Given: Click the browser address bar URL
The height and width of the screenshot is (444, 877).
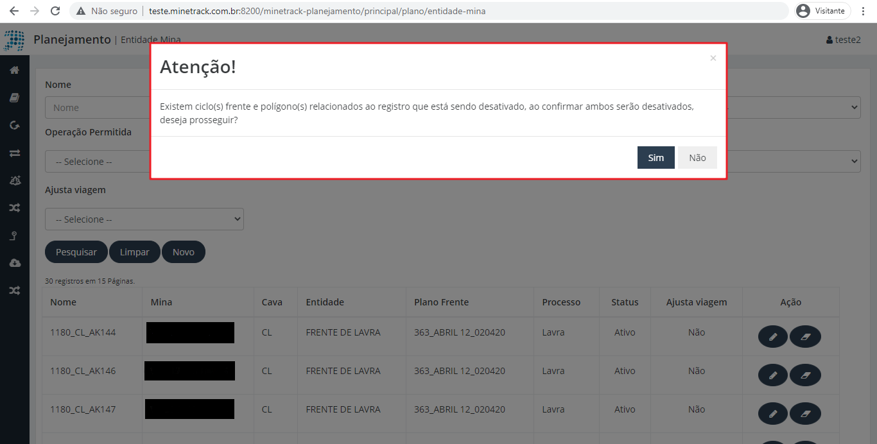Looking at the screenshot, I should pos(317,11).
